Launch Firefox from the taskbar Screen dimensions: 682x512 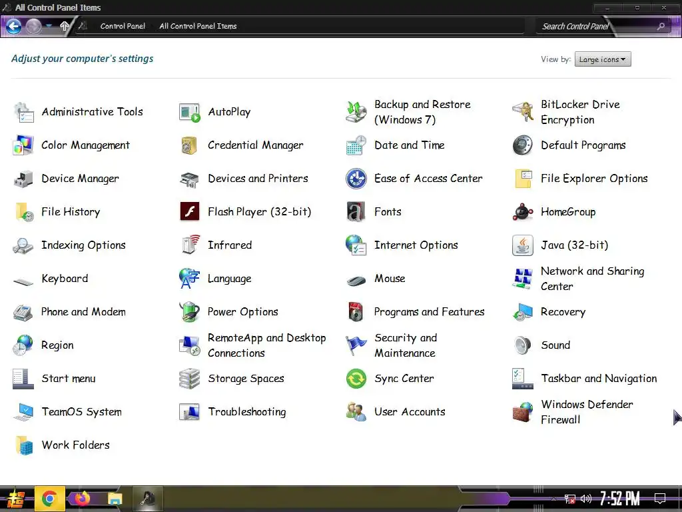point(82,499)
